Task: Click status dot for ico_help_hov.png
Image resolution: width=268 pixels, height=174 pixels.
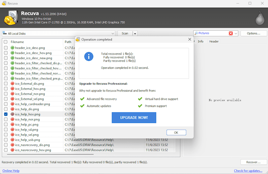Action: (12, 114)
